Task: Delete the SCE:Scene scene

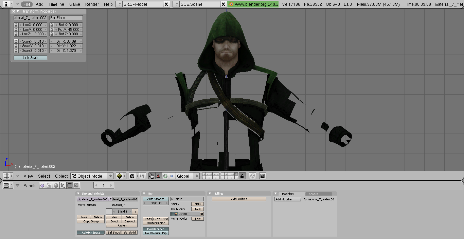Action: [x=224, y=4]
